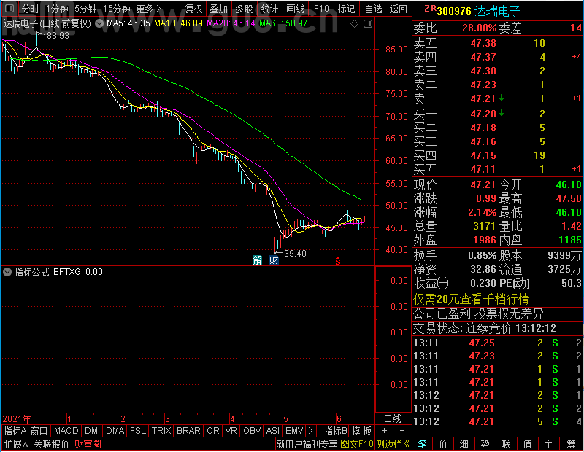The image size is (584, 452).
Task: Switch to 15分钟 chart period
Action: 117,9
